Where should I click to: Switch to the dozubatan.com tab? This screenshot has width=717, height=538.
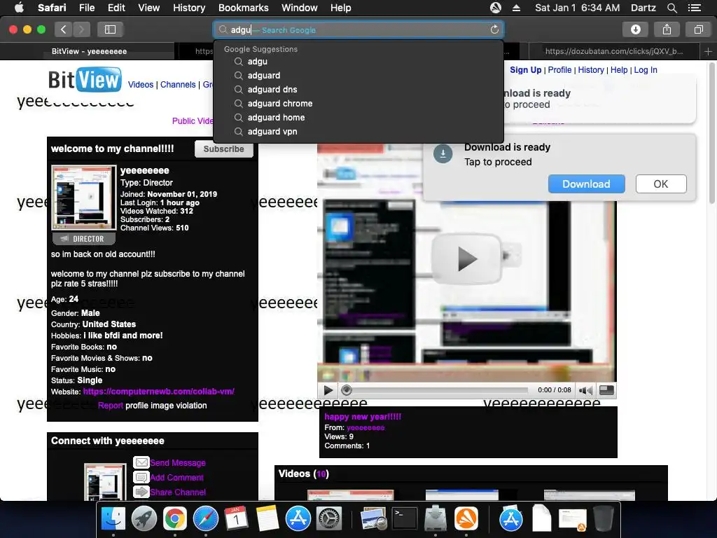click(x=614, y=51)
